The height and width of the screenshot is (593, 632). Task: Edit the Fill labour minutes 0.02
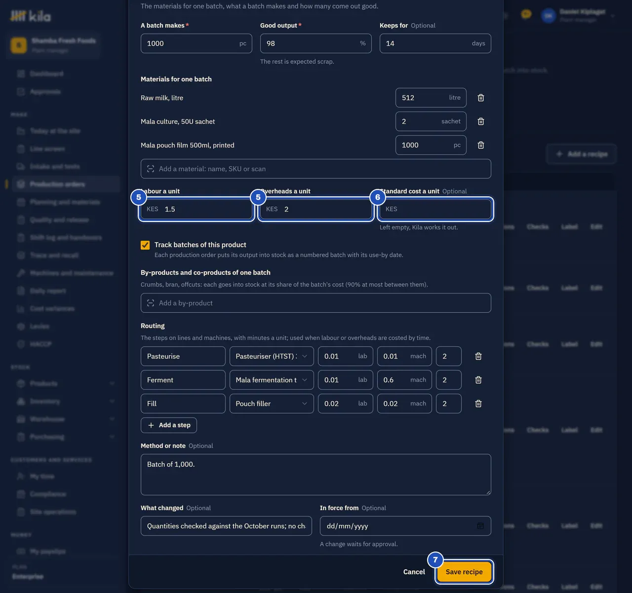point(346,404)
